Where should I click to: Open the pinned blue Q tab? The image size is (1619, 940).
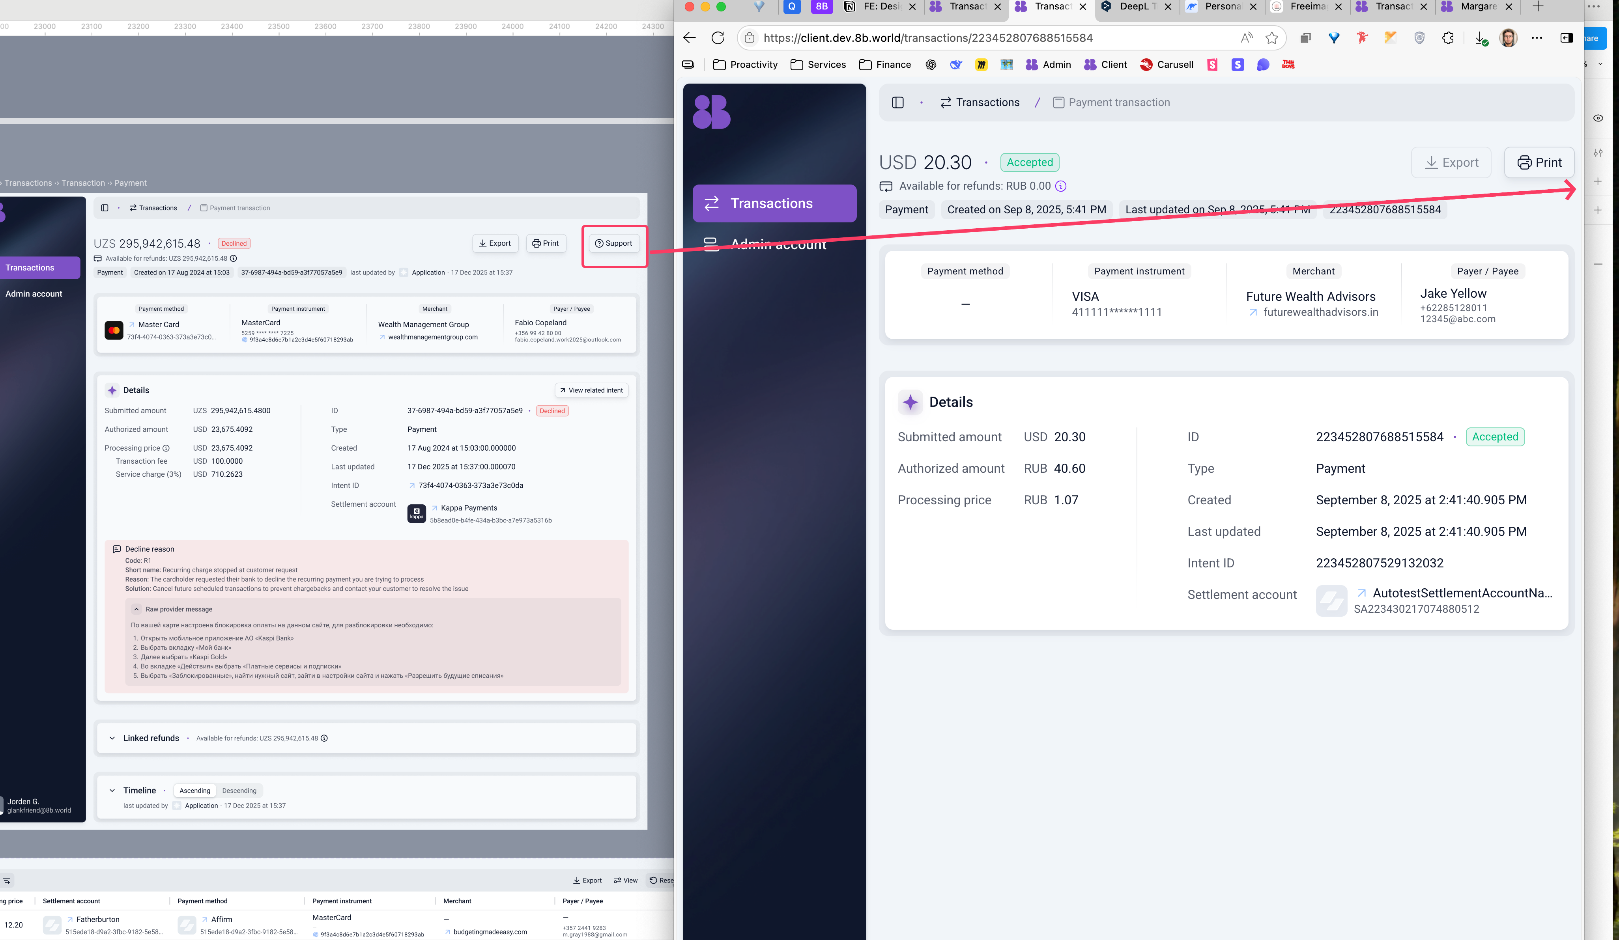791,6
